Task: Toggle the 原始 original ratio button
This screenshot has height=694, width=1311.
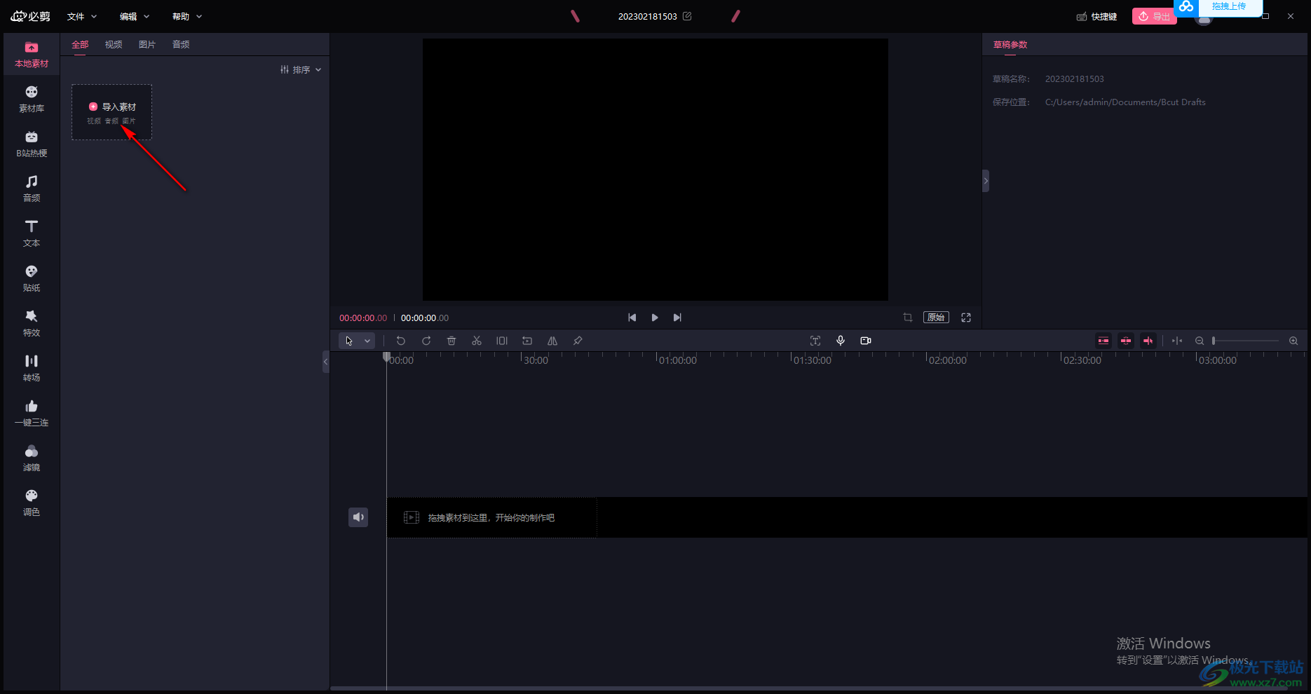Action: 936,318
